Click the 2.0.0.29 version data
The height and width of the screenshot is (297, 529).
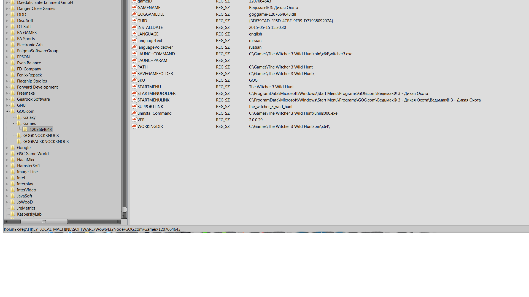(x=256, y=120)
